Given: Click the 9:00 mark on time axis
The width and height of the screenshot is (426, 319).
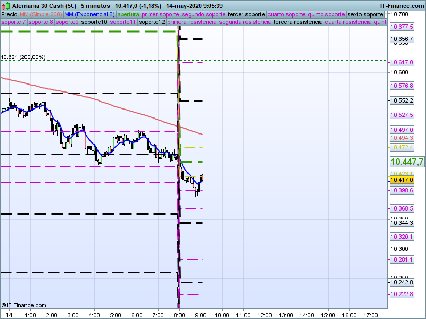Looking at the screenshot, I should click(x=201, y=314).
